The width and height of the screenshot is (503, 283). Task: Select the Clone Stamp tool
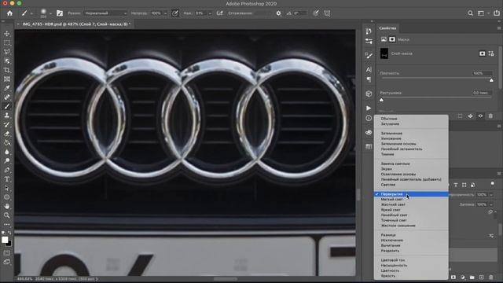[7, 116]
